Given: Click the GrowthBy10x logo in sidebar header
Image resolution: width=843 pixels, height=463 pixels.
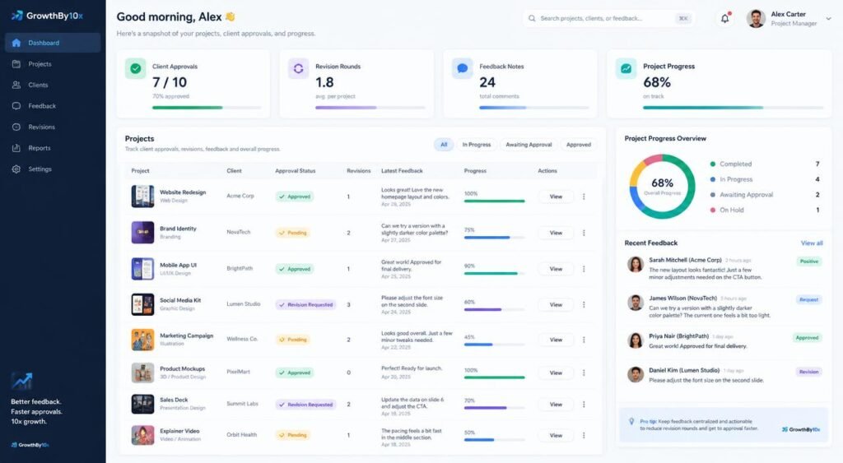Looking at the screenshot, I should pos(47,16).
